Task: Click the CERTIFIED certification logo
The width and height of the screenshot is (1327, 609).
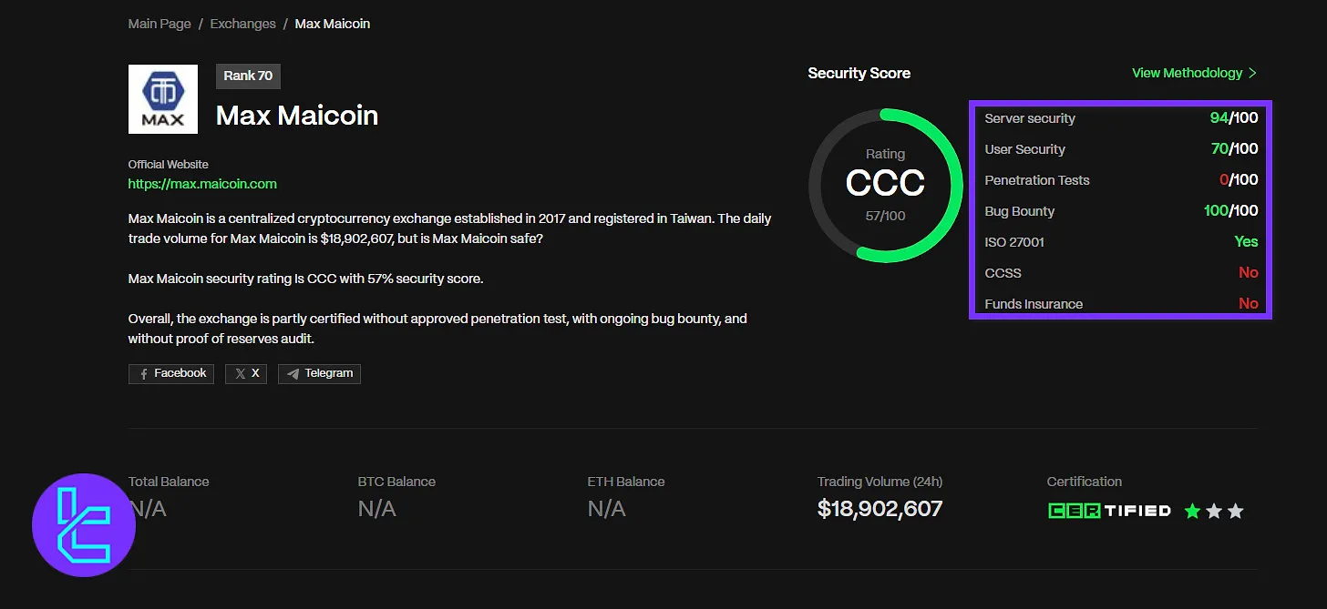Action: pos(1109,511)
